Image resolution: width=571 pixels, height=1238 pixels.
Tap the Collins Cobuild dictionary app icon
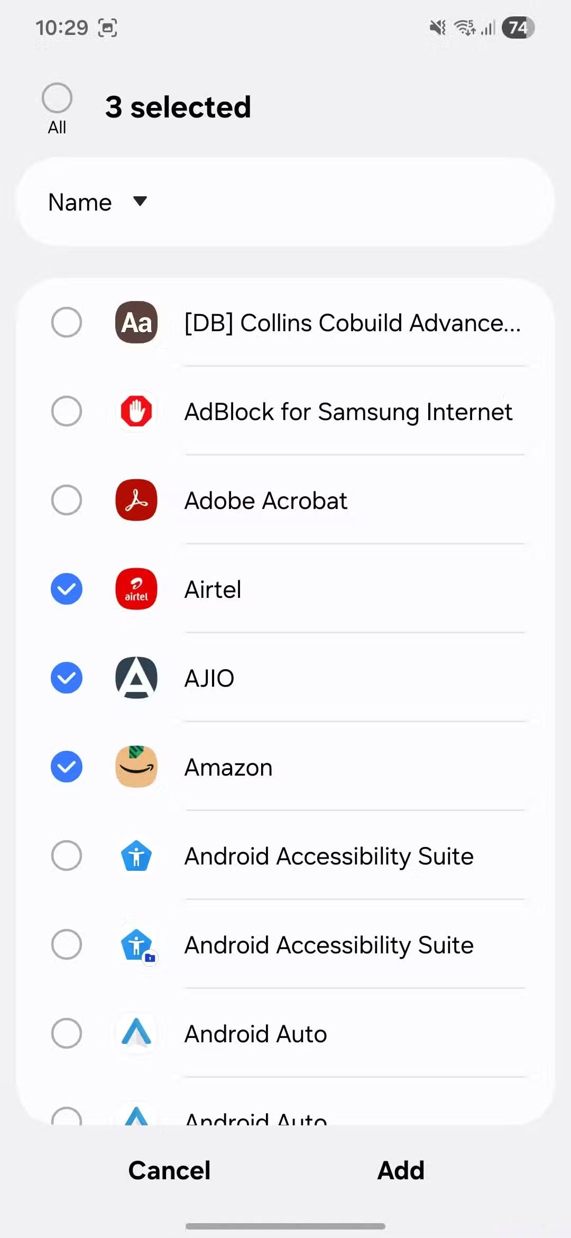click(136, 322)
